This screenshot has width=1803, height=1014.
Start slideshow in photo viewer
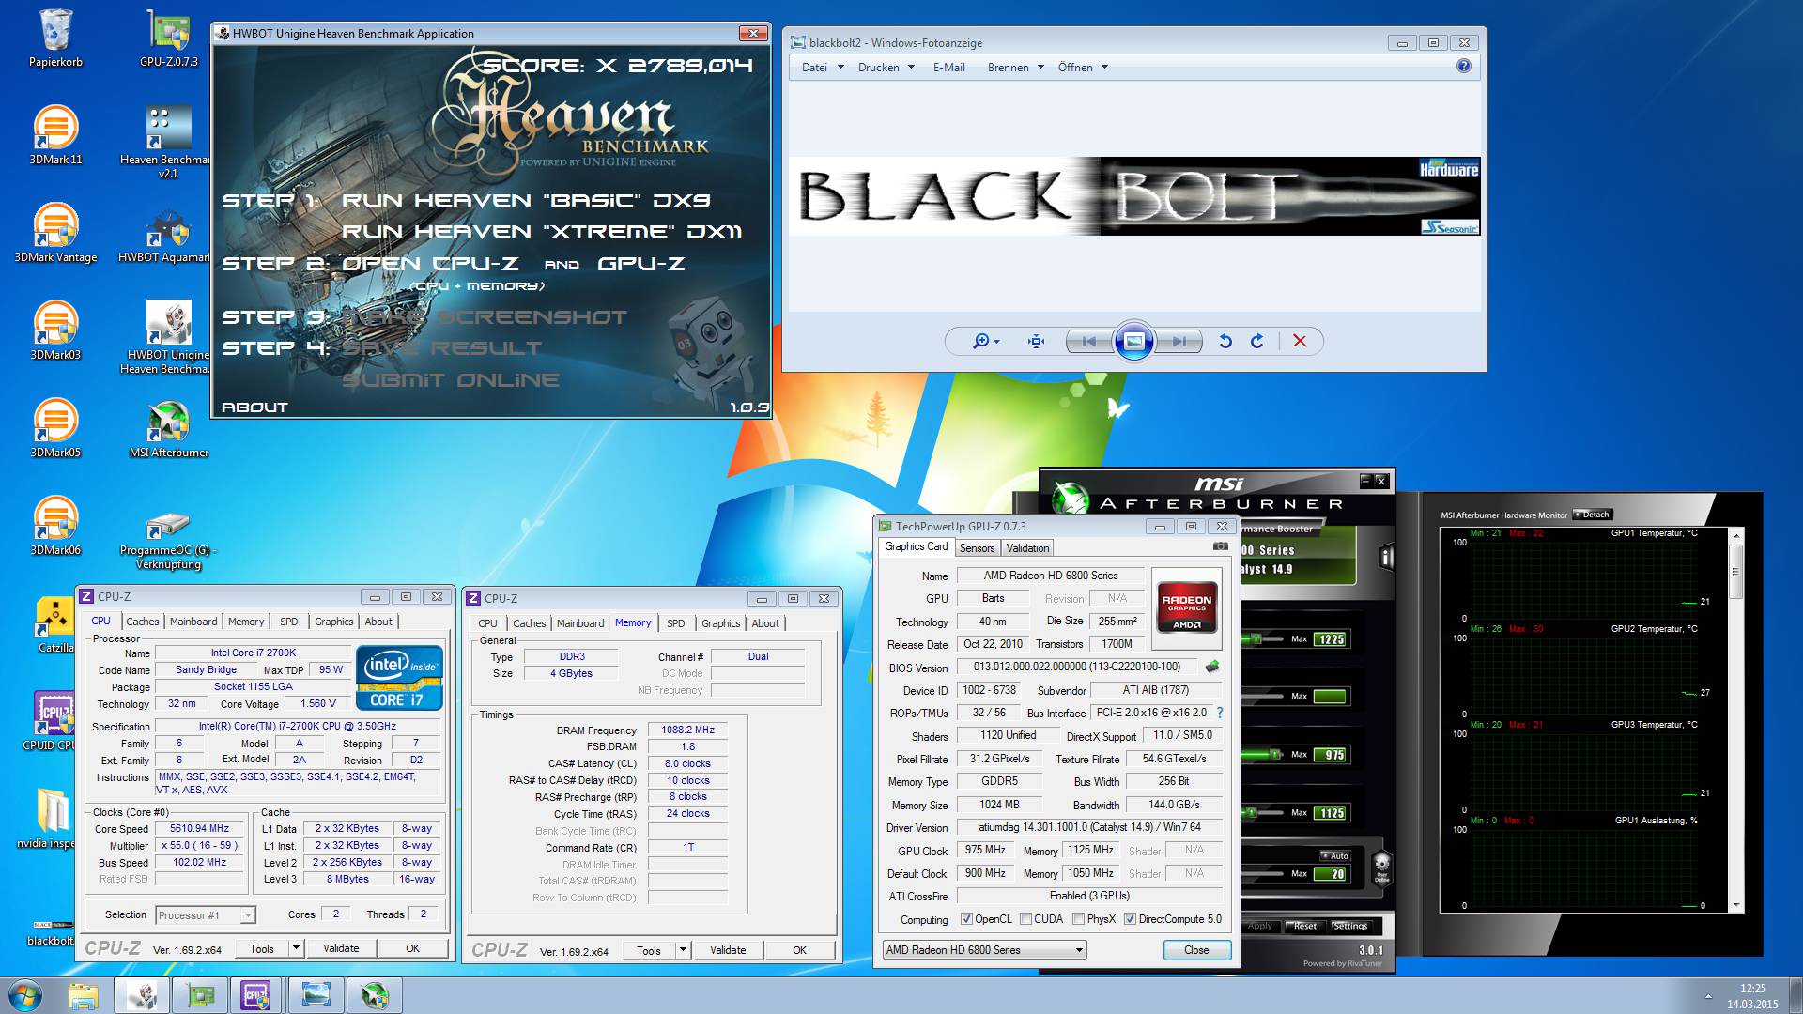(x=1133, y=341)
